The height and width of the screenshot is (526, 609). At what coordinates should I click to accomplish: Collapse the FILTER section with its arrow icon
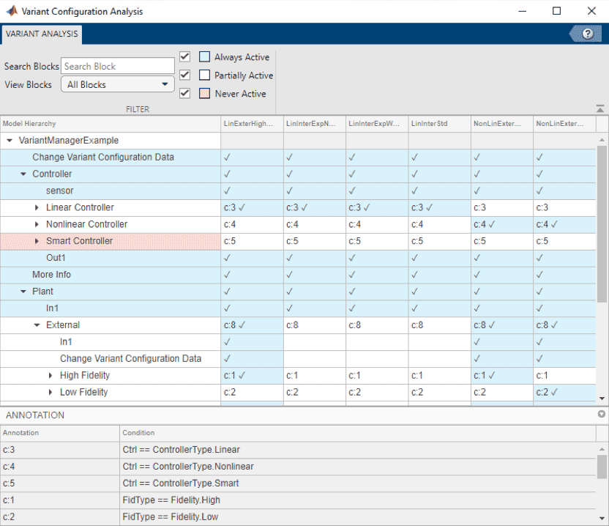pyautogui.click(x=602, y=108)
